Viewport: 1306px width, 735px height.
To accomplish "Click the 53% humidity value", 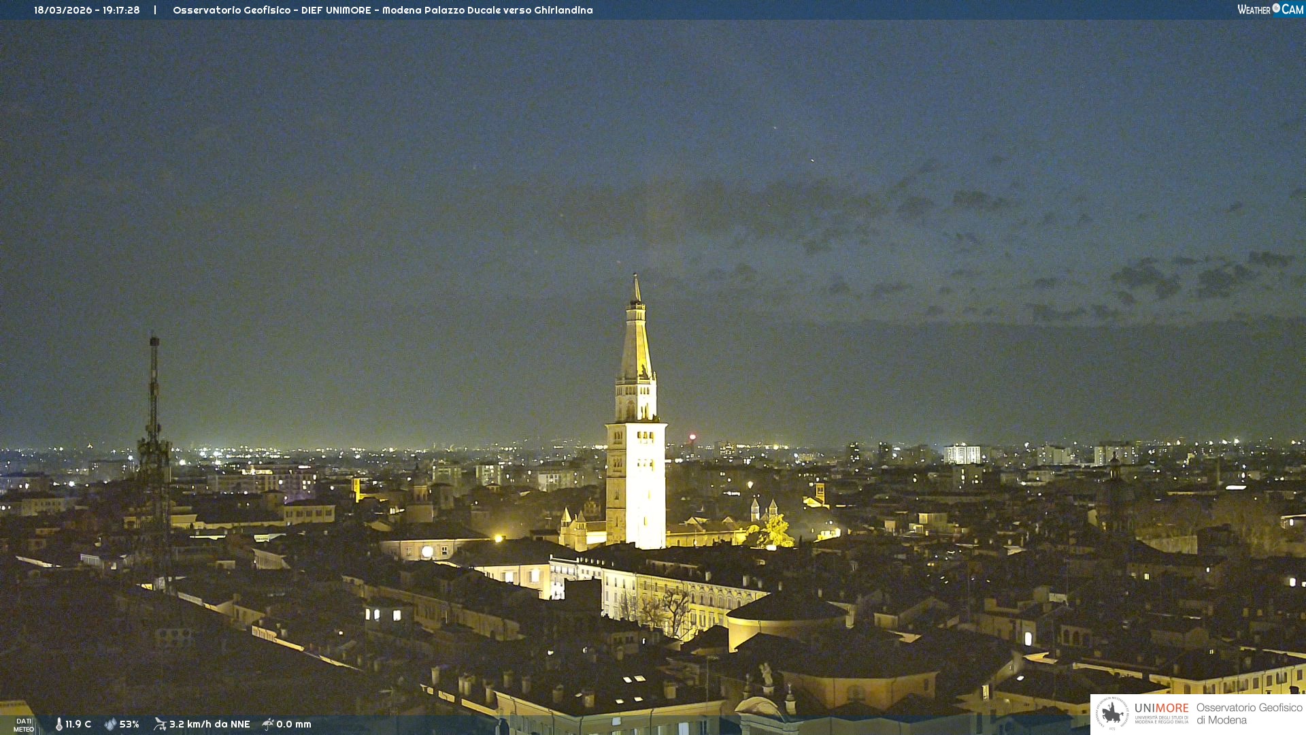I will coord(129,724).
